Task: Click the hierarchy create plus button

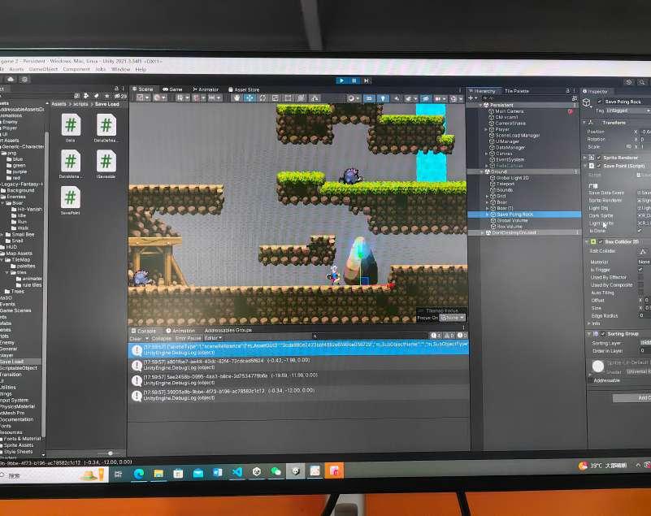Action: (x=471, y=98)
